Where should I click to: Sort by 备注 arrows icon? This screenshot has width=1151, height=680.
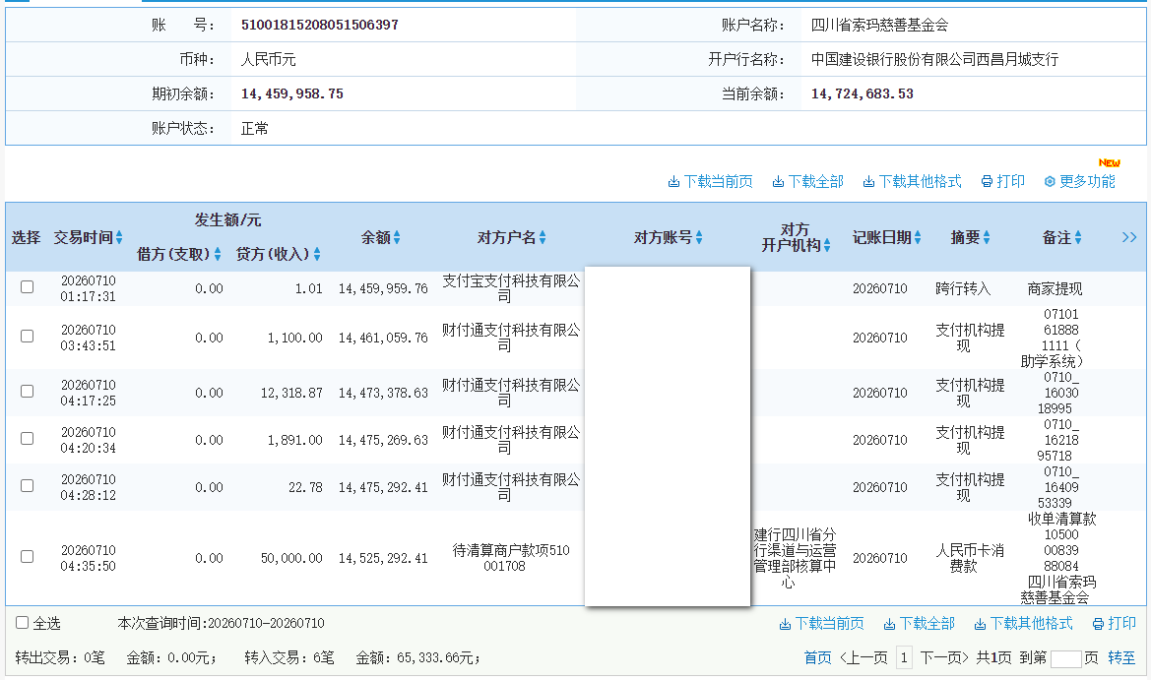(x=1078, y=238)
